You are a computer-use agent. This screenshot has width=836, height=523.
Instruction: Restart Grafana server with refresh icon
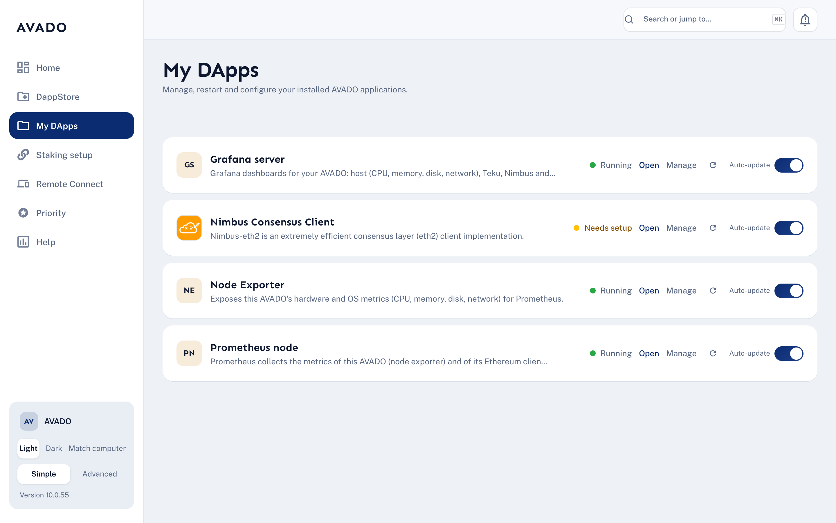(x=713, y=165)
